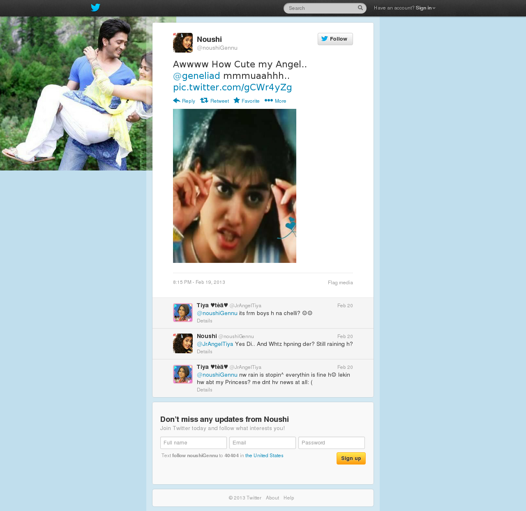
Task: Expand Details under 'nw rain is stopin' reply
Action: pyautogui.click(x=205, y=390)
